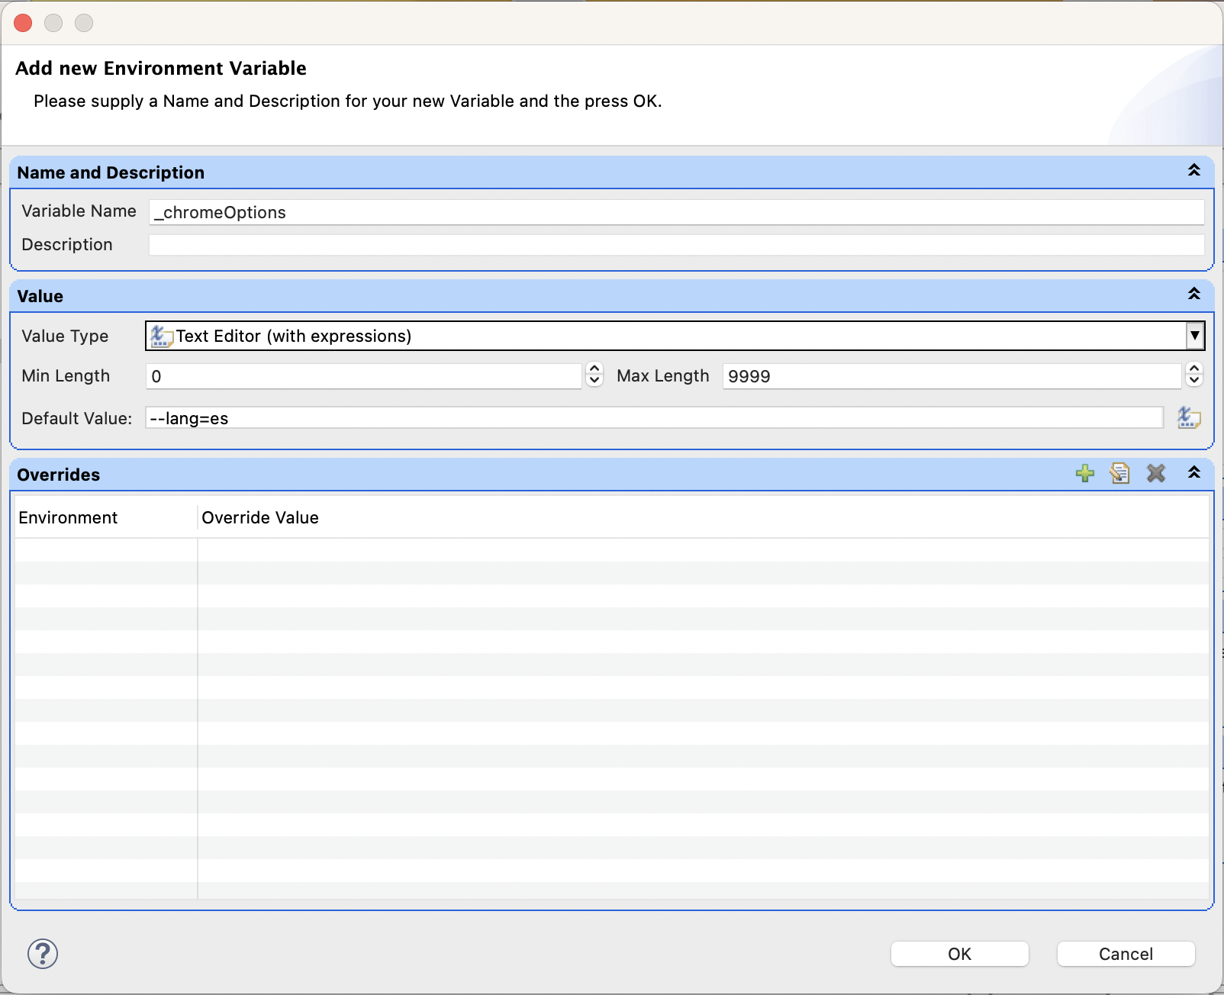This screenshot has width=1224, height=995.
Task: Open the expression editor icon beside Default Value
Action: click(x=1189, y=417)
